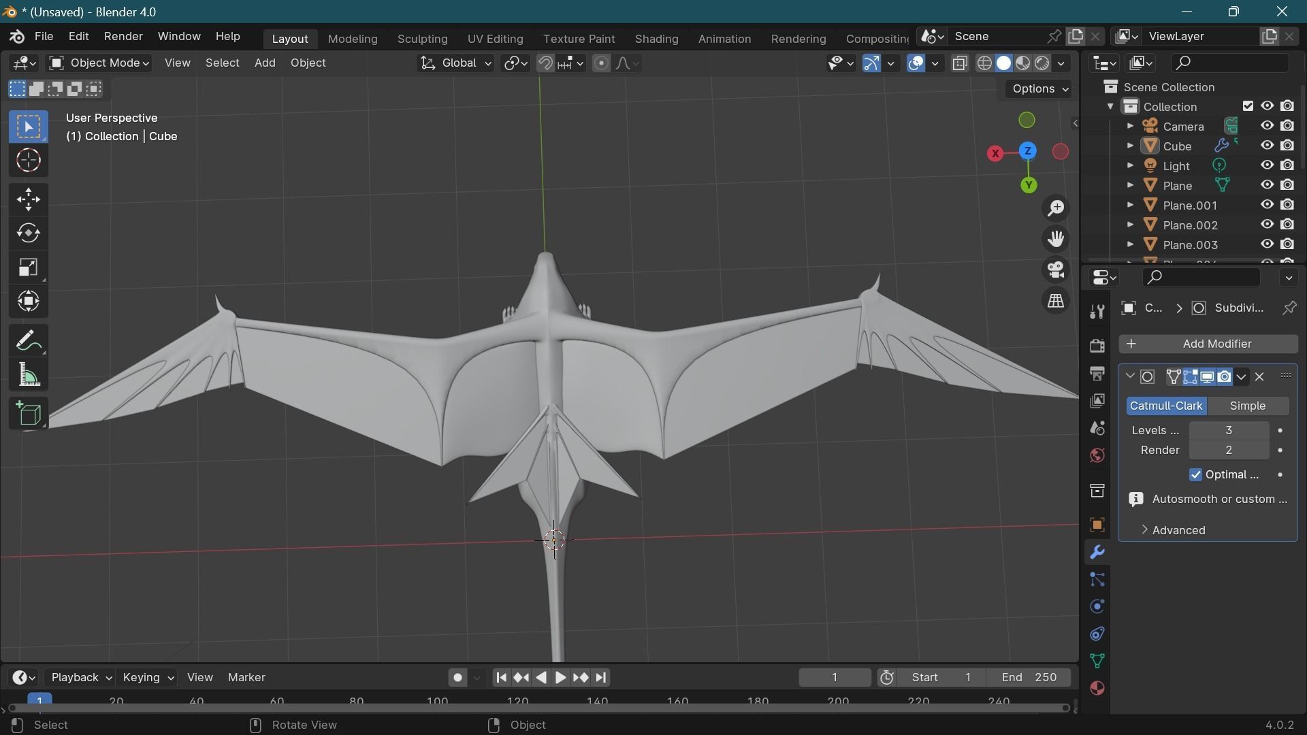
Task: Collapse the Subdivision modifier panel
Action: pyautogui.click(x=1130, y=376)
